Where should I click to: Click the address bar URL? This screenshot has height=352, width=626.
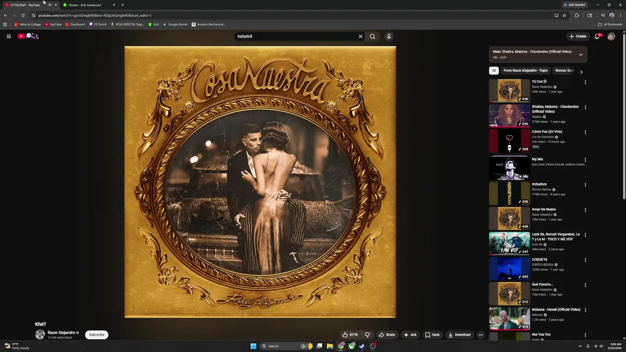click(x=95, y=15)
